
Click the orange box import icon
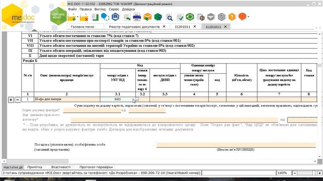pos(147,17)
